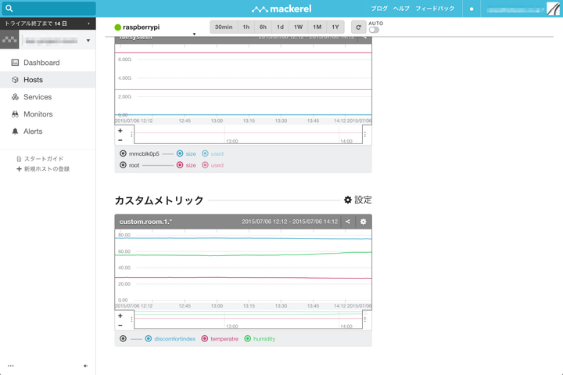Toggle mmcblk0p5 group series visibility
Screen dimensions: 563x375
click(123, 153)
